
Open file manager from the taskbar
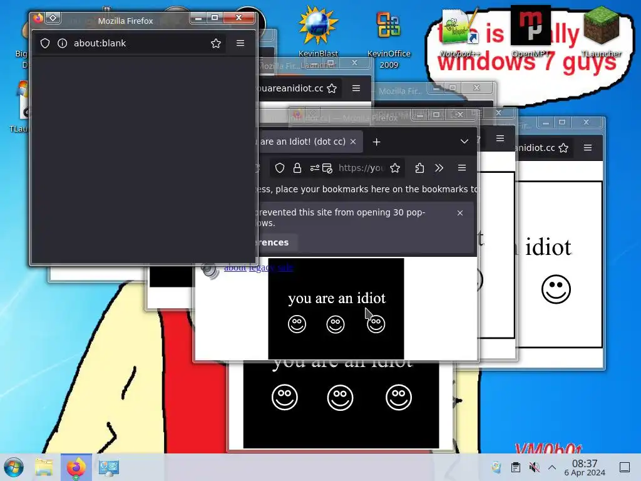pos(44,467)
